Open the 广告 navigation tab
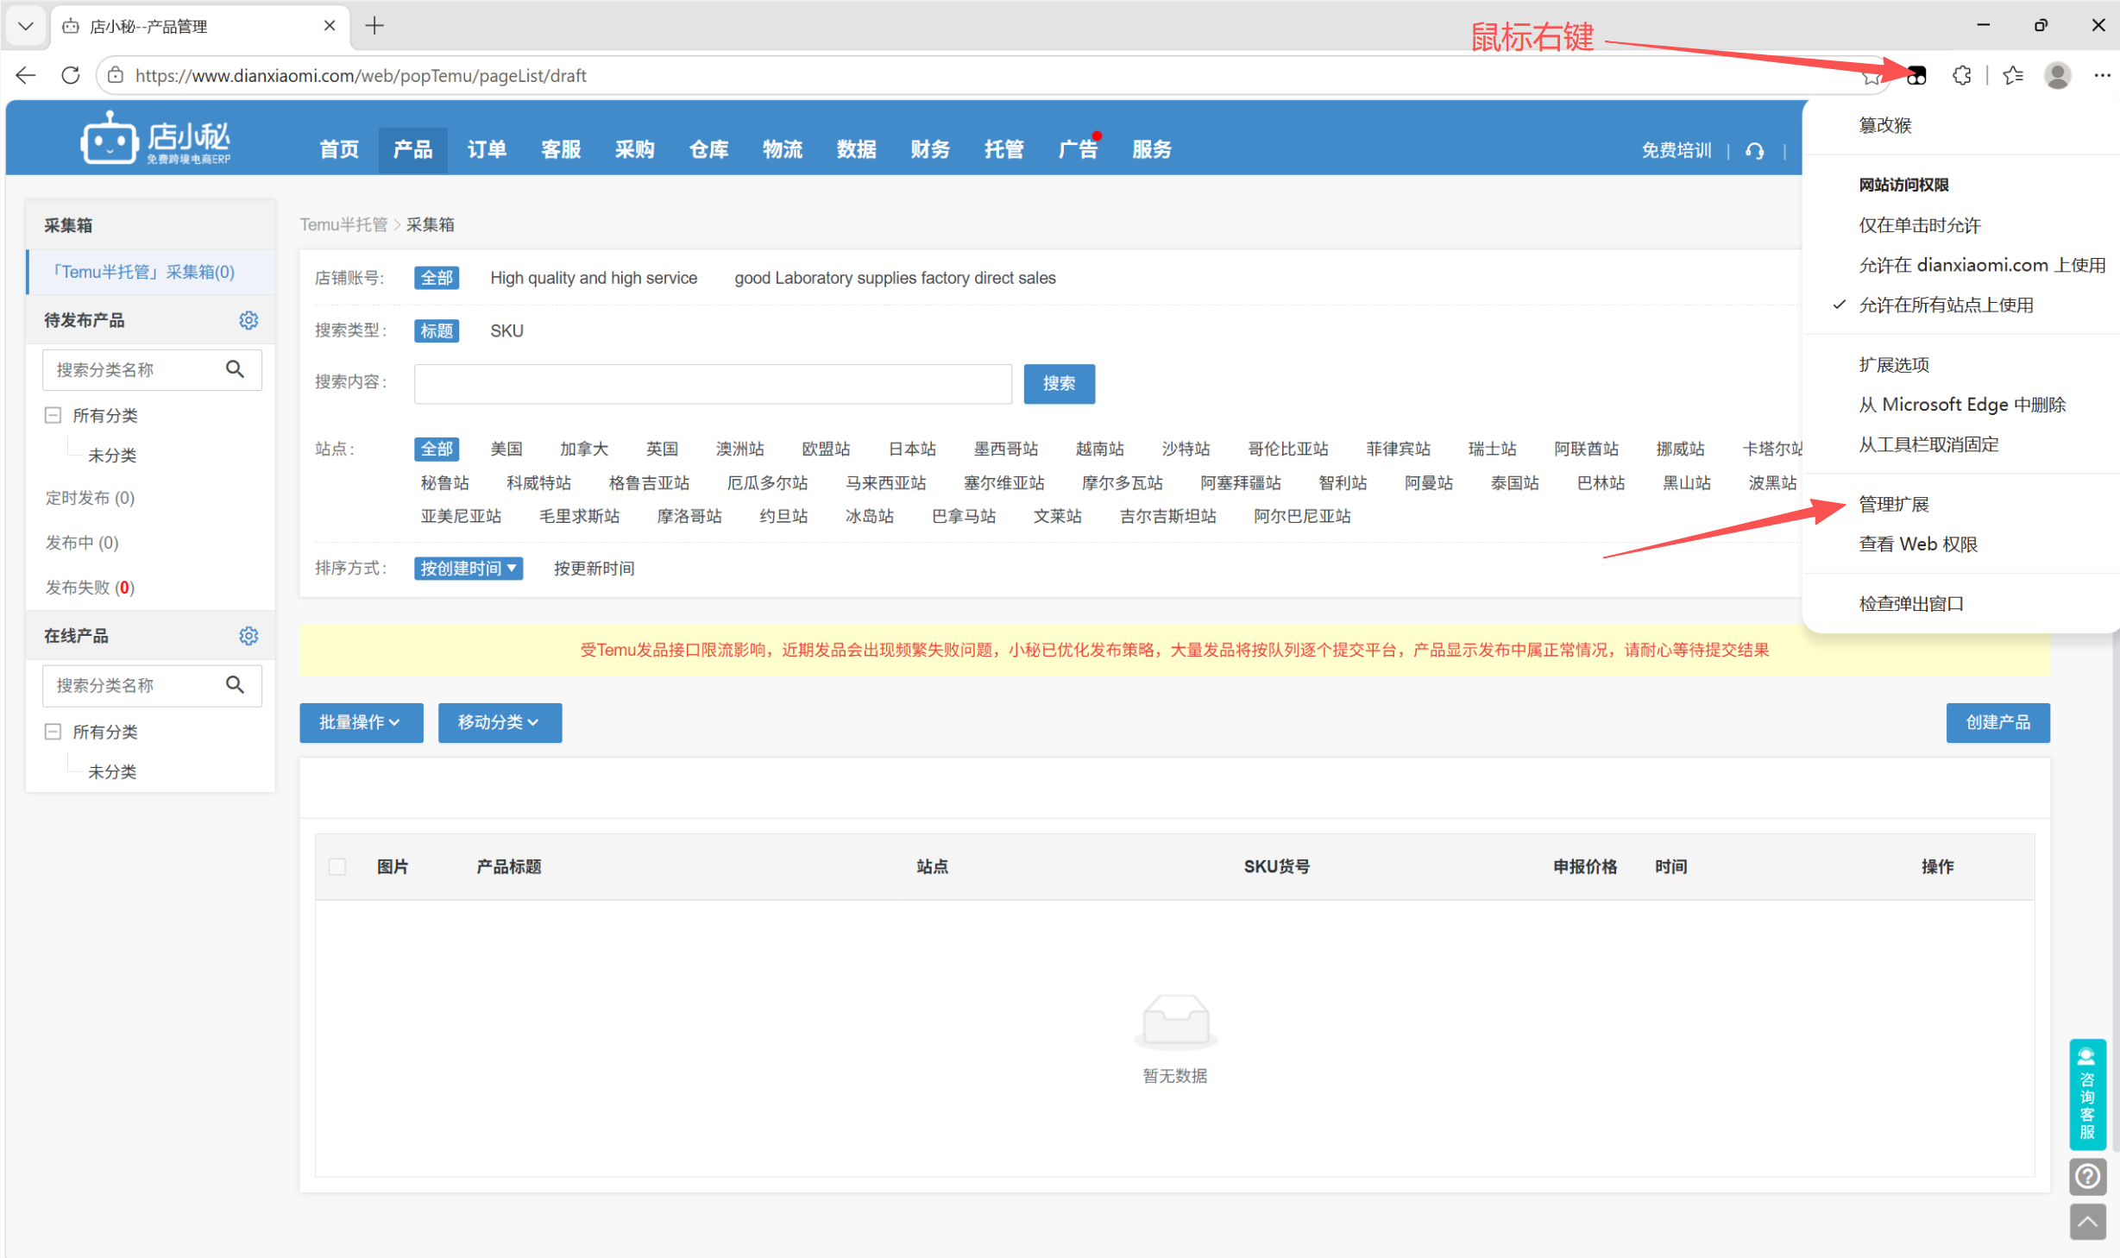This screenshot has height=1258, width=2120. pos(1078,149)
